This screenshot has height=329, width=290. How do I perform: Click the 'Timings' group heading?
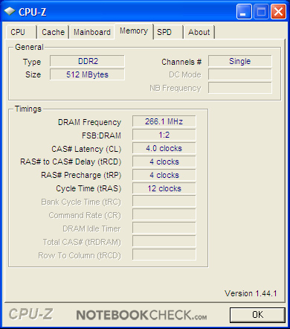(28, 109)
